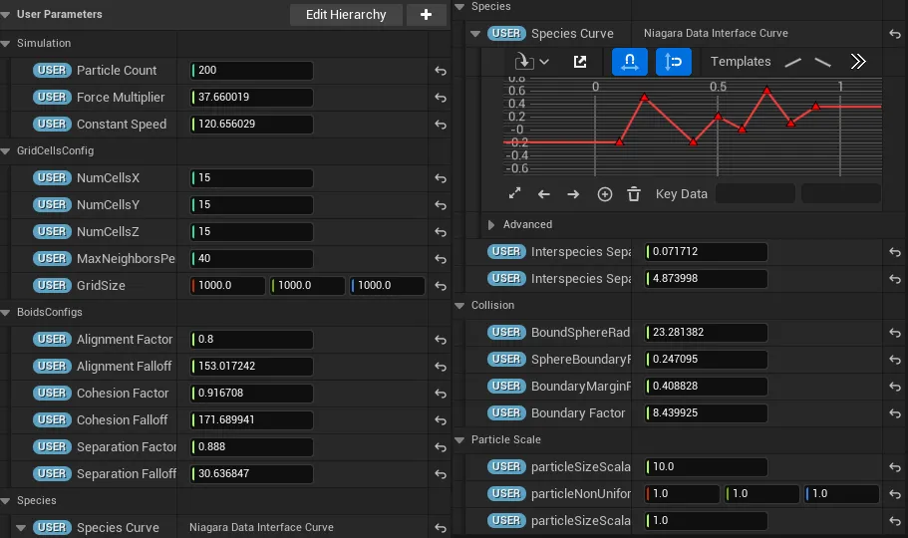Collapse the Simulation category
Image resolution: width=908 pixels, height=538 pixels.
point(6,44)
